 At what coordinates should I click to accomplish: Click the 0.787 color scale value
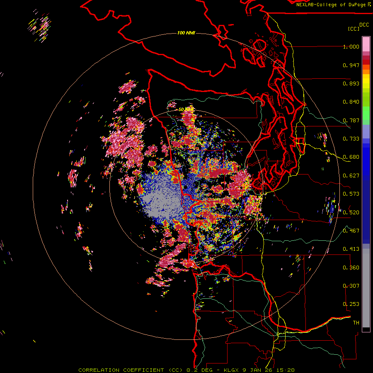click(x=351, y=120)
